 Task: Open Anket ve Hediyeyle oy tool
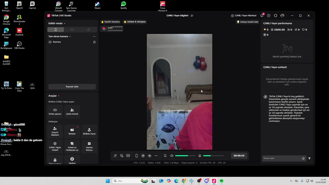point(72,147)
